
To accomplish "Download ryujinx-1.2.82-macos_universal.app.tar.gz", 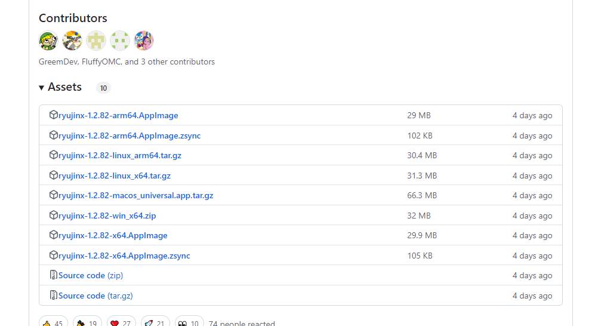I will tap(135, 195).
